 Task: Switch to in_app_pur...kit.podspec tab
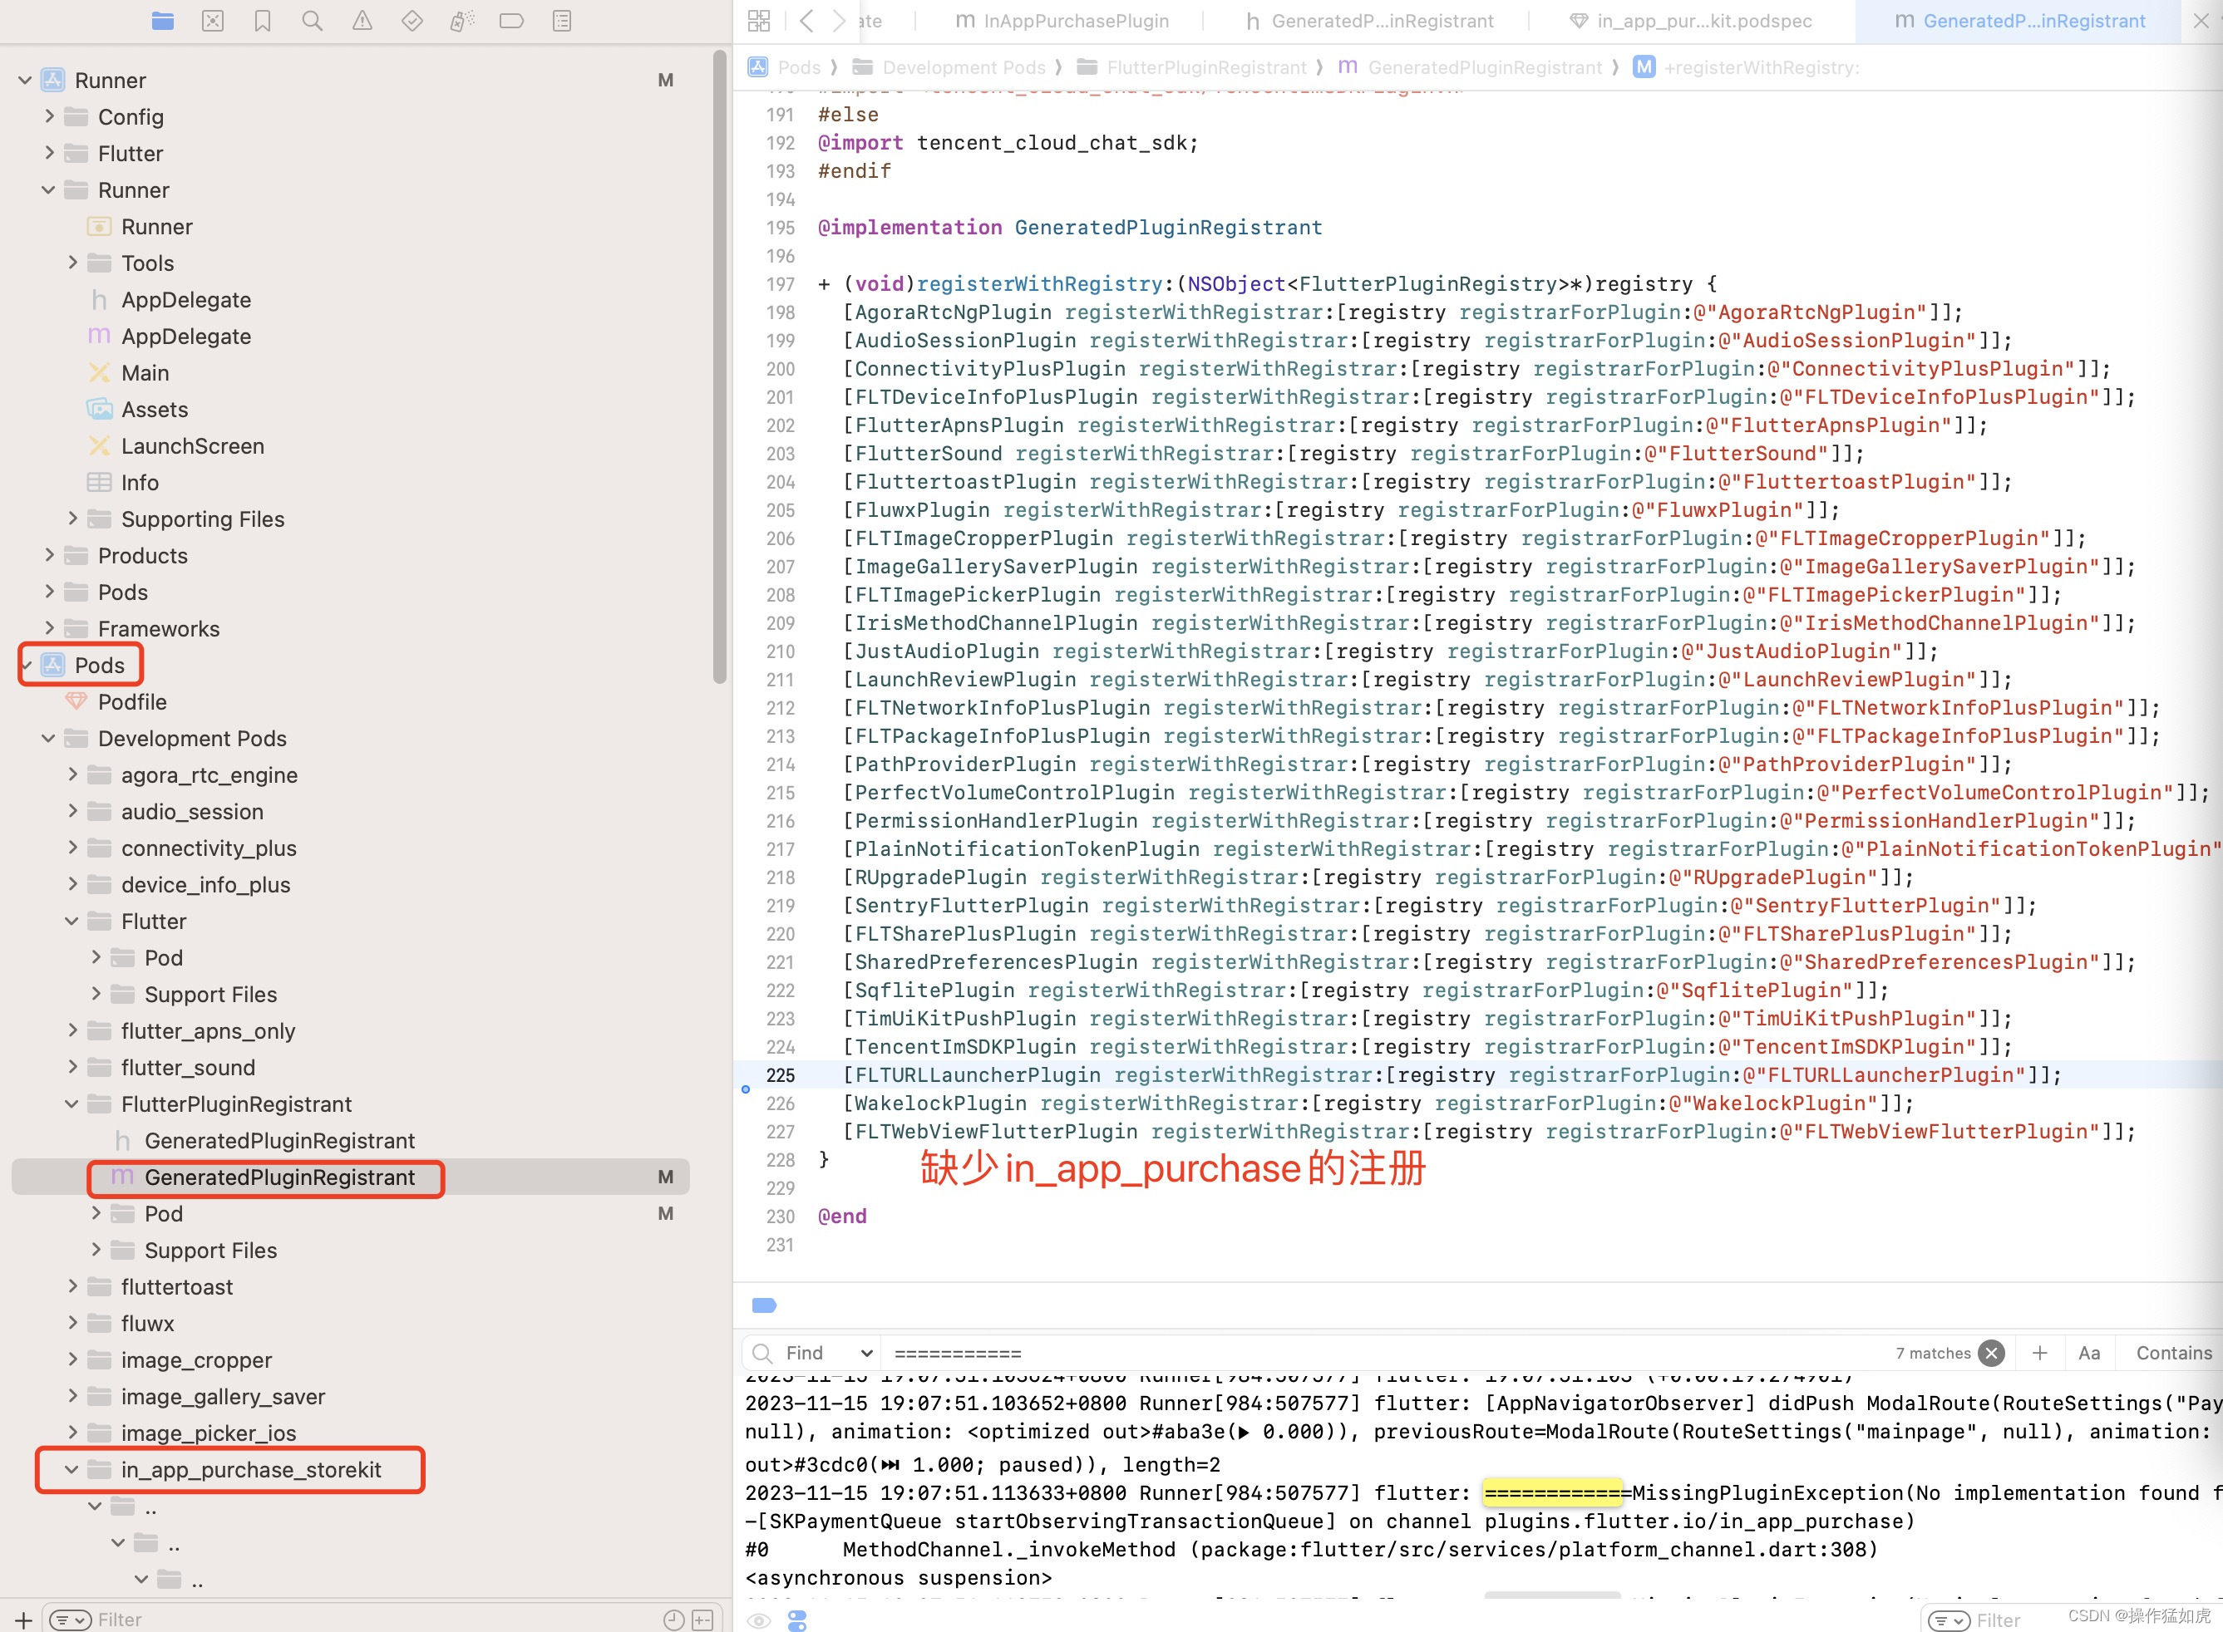tap(1690, 21)
